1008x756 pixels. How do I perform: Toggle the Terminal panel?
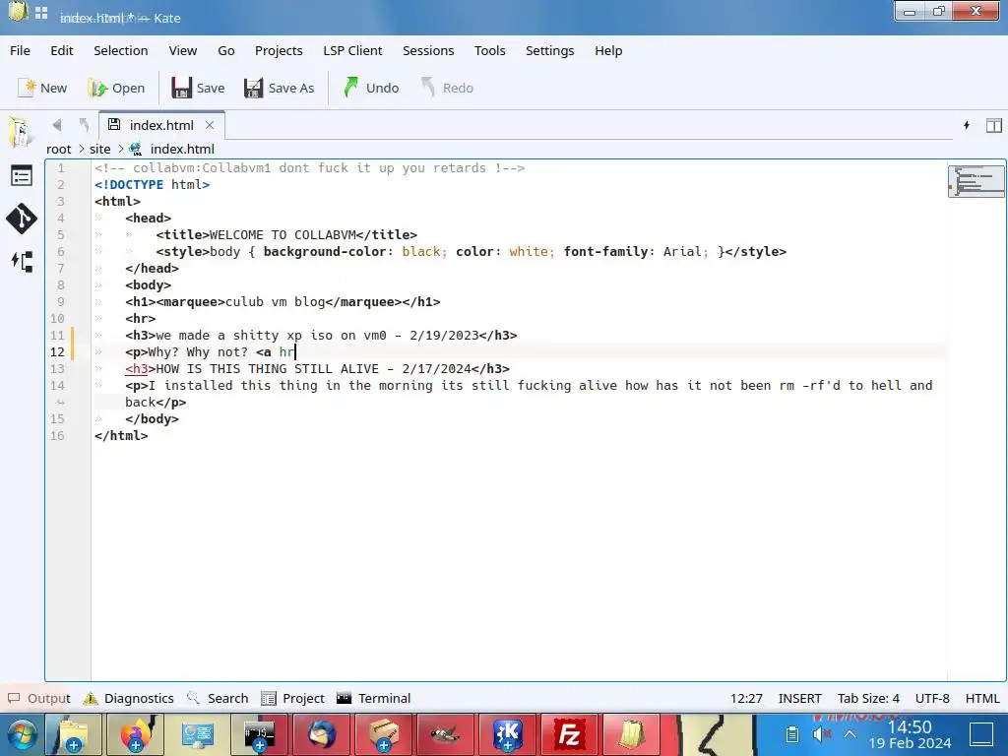(373, 698)
